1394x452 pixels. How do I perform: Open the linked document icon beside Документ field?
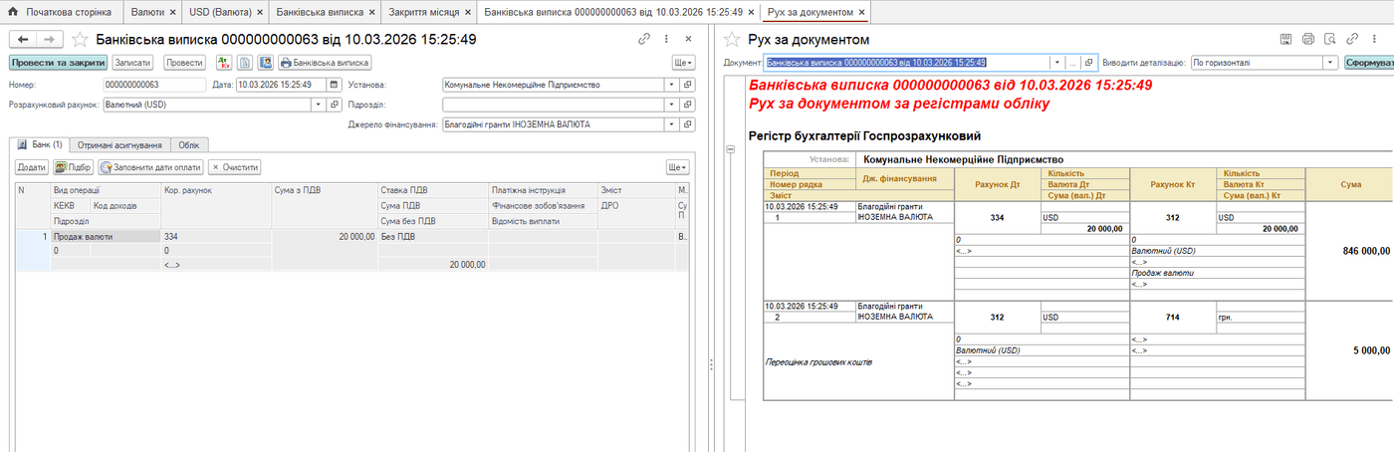(1090, 62)
